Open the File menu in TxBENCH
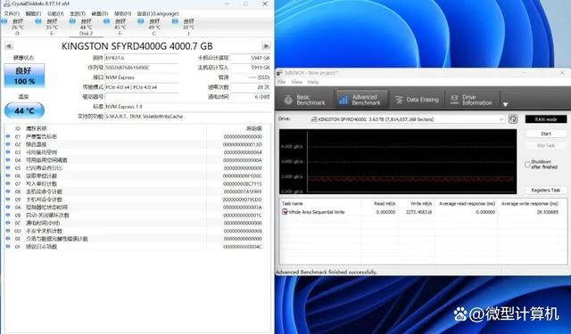The image size is (571, 334). [282, 82]
